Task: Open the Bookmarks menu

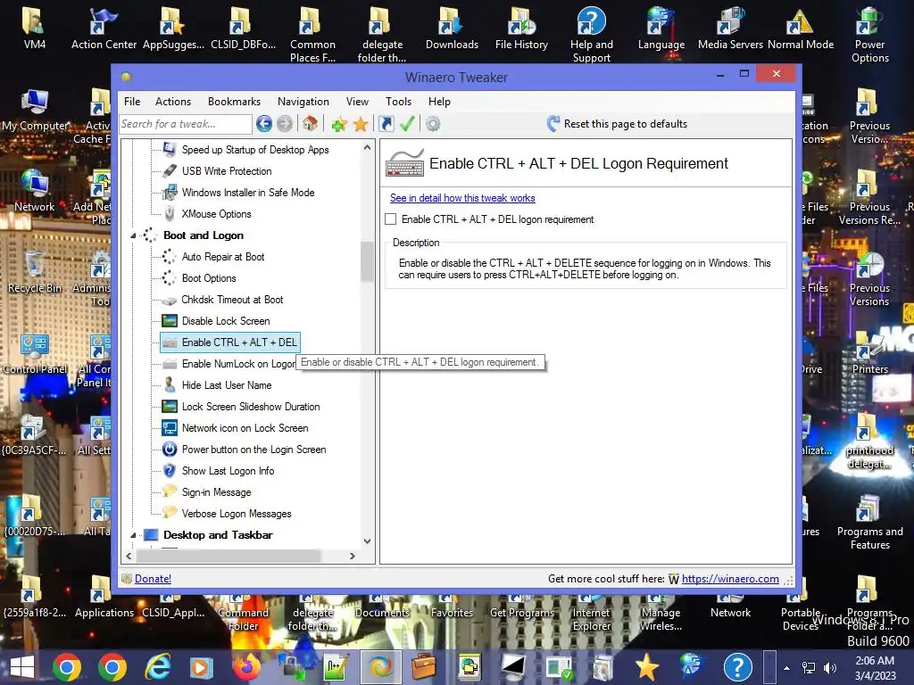Action: click(235, 102)
